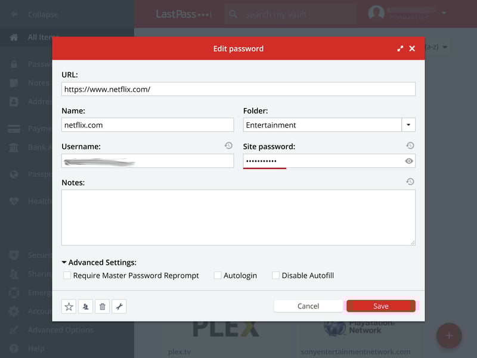Click the search magnifier icon
Screen dimensions: 477x358
(233, 14)
